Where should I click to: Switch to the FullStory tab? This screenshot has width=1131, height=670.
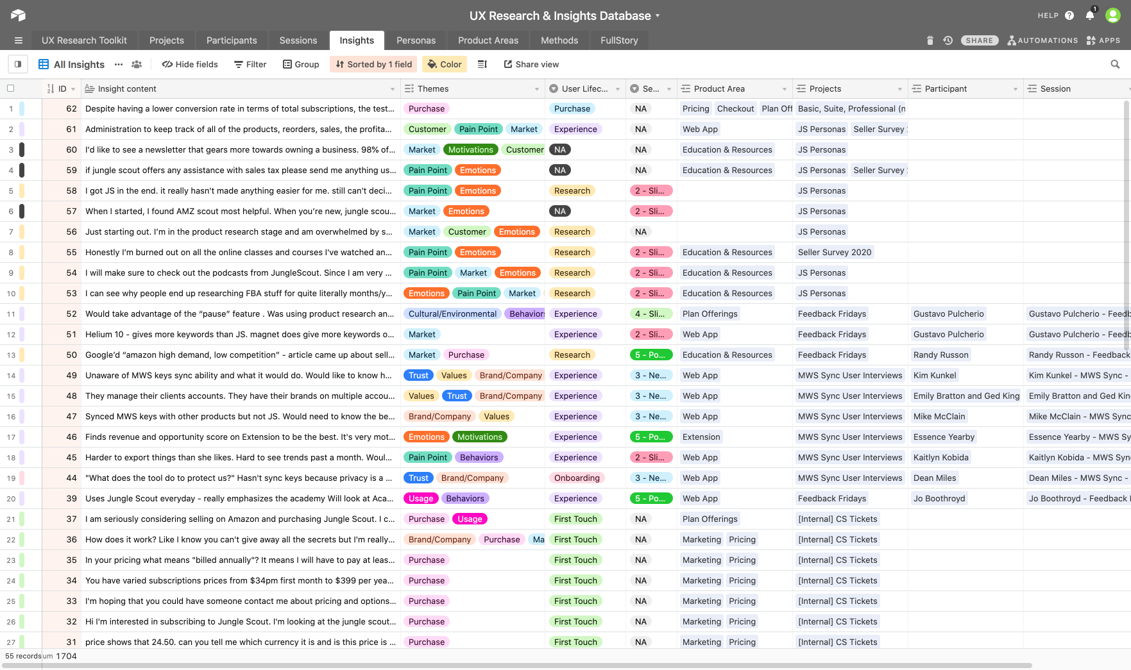619,40
